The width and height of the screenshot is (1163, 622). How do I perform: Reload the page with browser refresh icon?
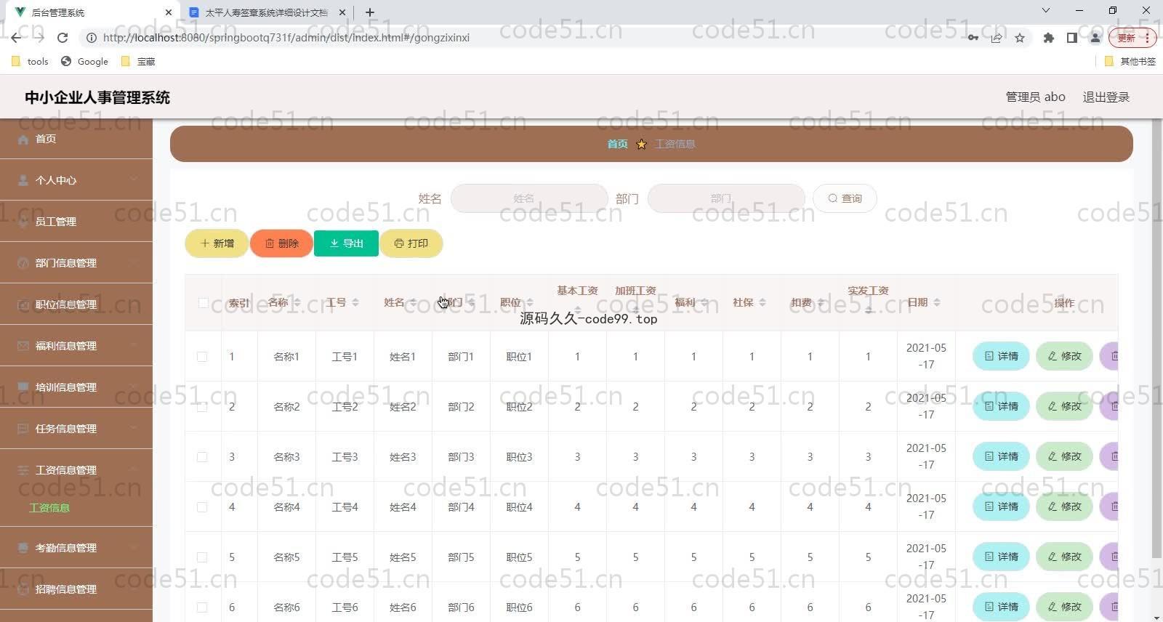click(x=63, y=37)
